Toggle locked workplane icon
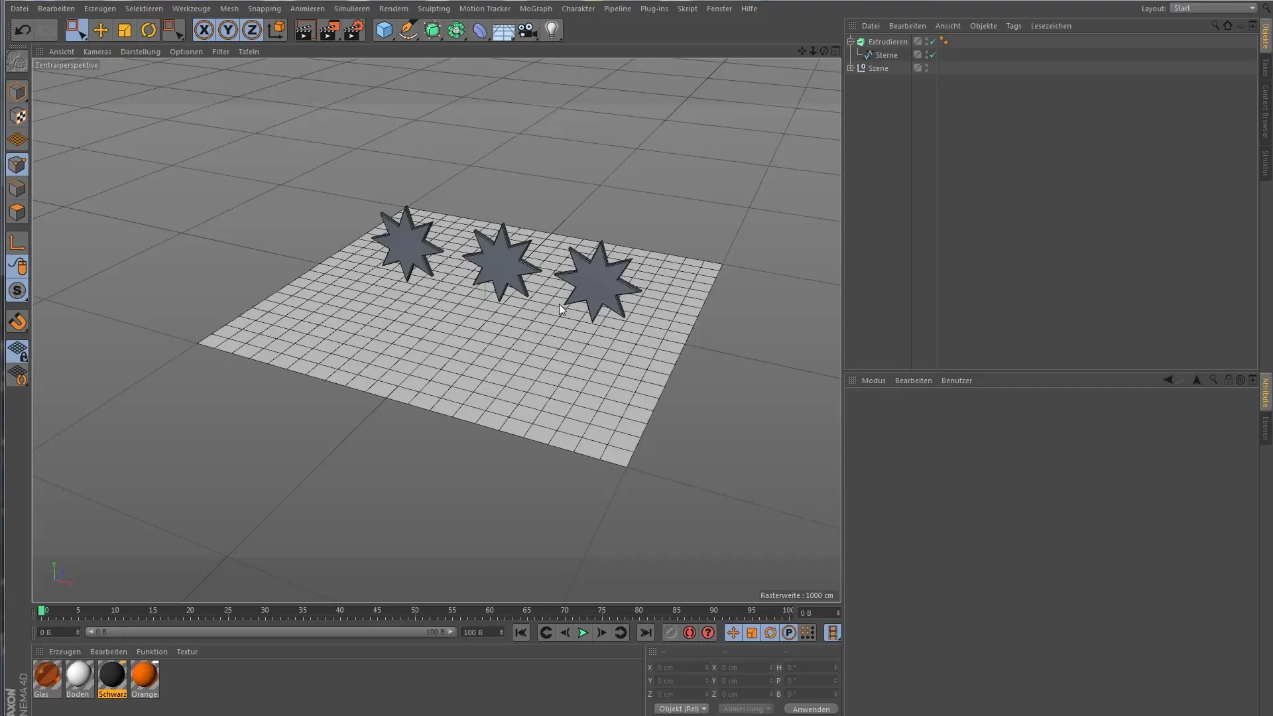The width and height of the screenshot is (1273, 716). click(17, 351)
